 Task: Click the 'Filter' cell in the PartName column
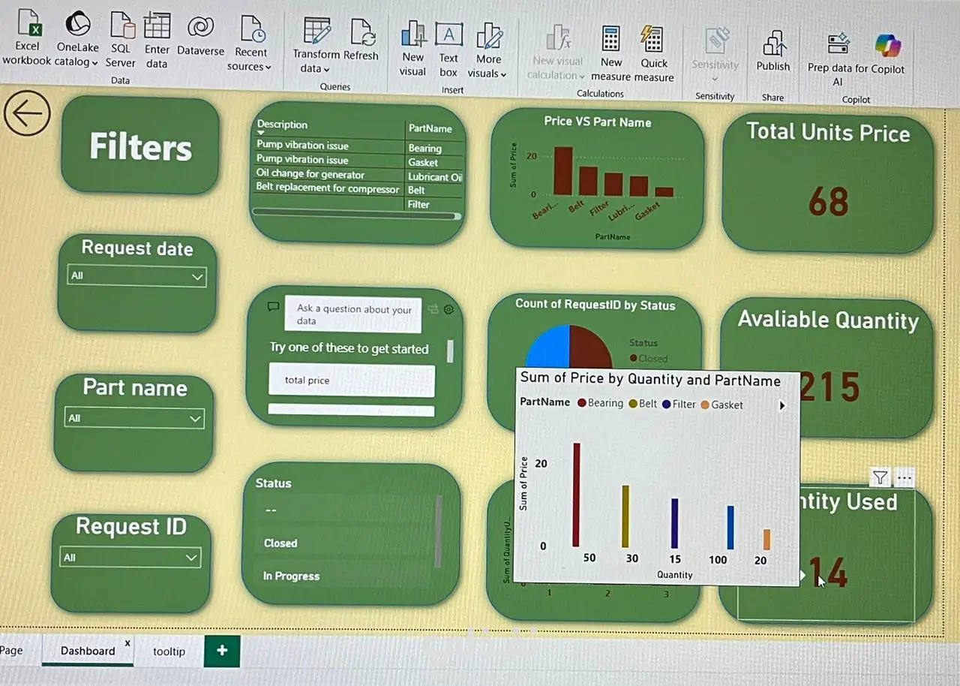coord(418,204)
